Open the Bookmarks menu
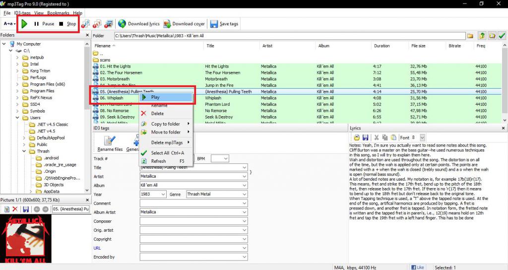Viewport: 508px width, 270px height. (x=58, y=13)
